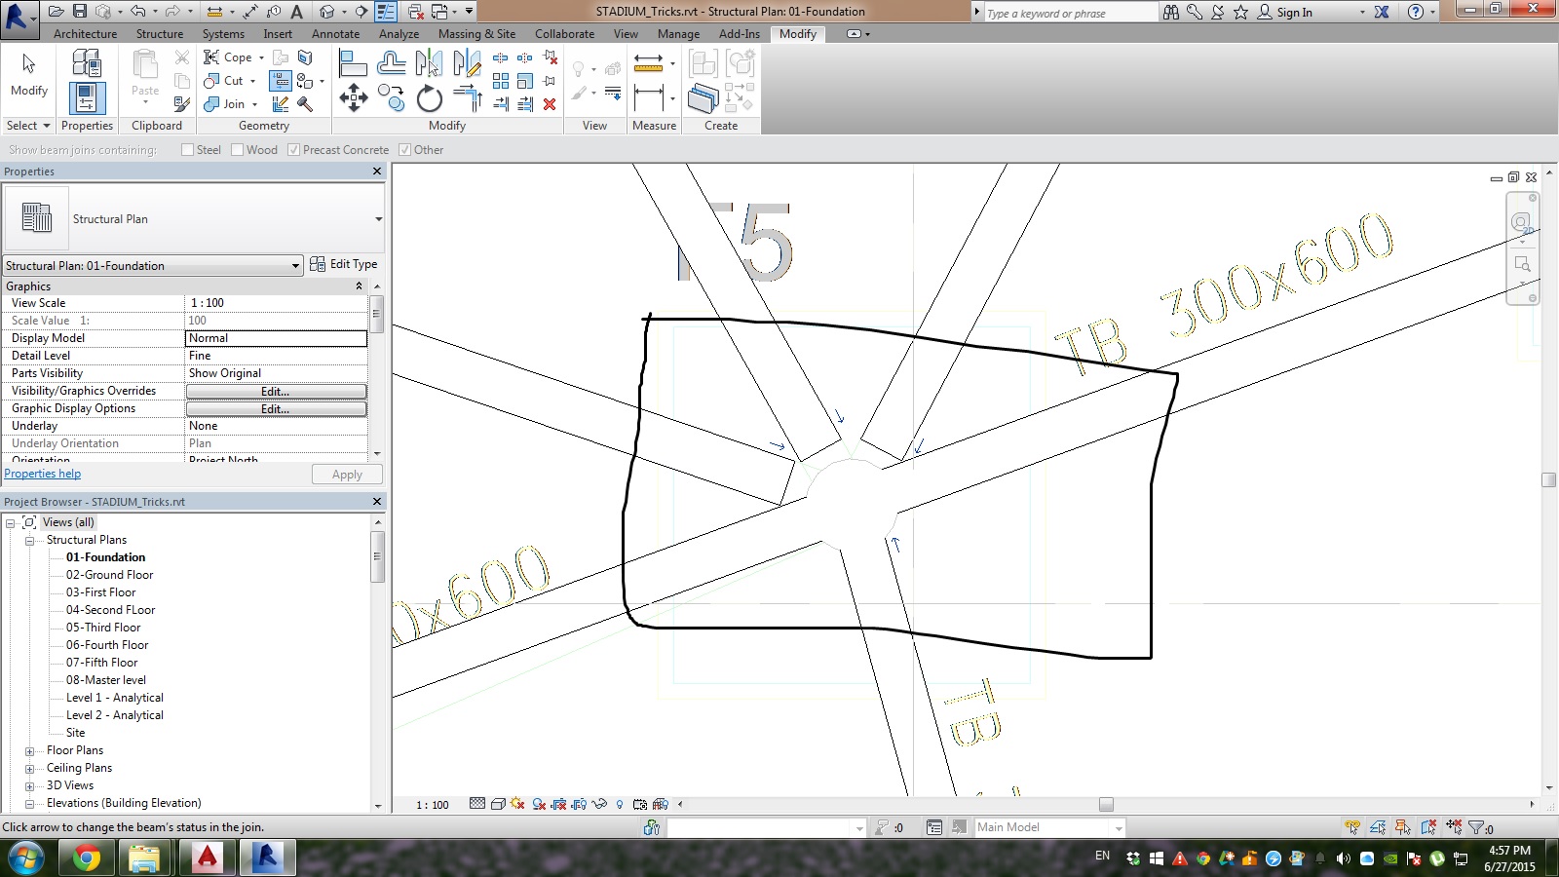Open Temporary Hide/Isolate glasses icon
This screenshot has height=877, width=1559.
598,805
